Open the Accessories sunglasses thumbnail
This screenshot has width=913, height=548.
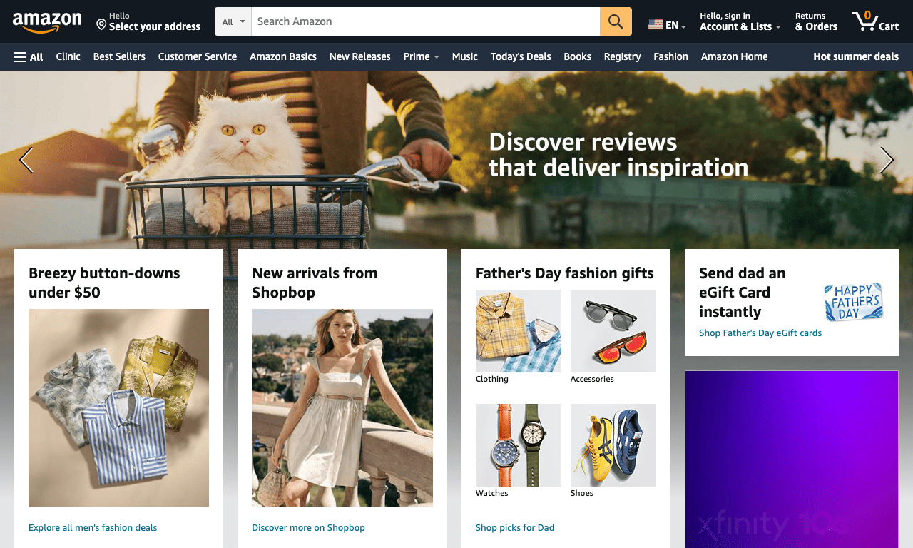613,331
